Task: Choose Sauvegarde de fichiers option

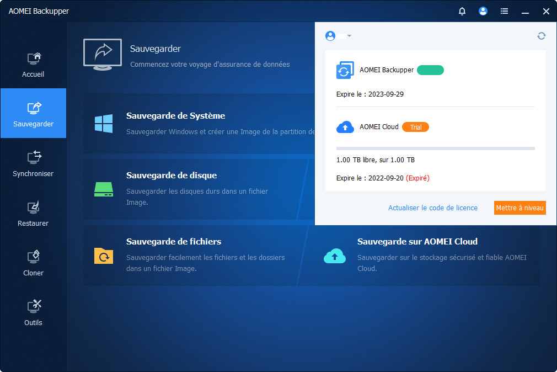Action: pos(195,256)
